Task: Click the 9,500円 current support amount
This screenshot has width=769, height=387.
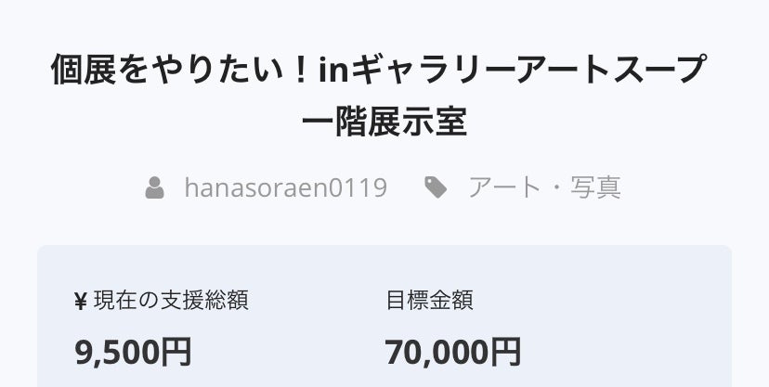Action: click(x=133, y=352)
